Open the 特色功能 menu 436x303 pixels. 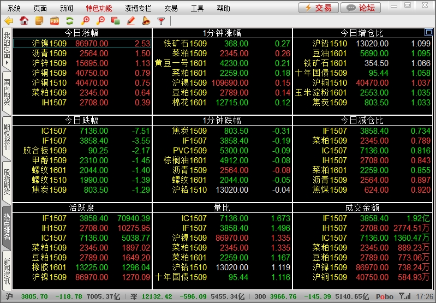pyautogui.click(x=99, y=8)
